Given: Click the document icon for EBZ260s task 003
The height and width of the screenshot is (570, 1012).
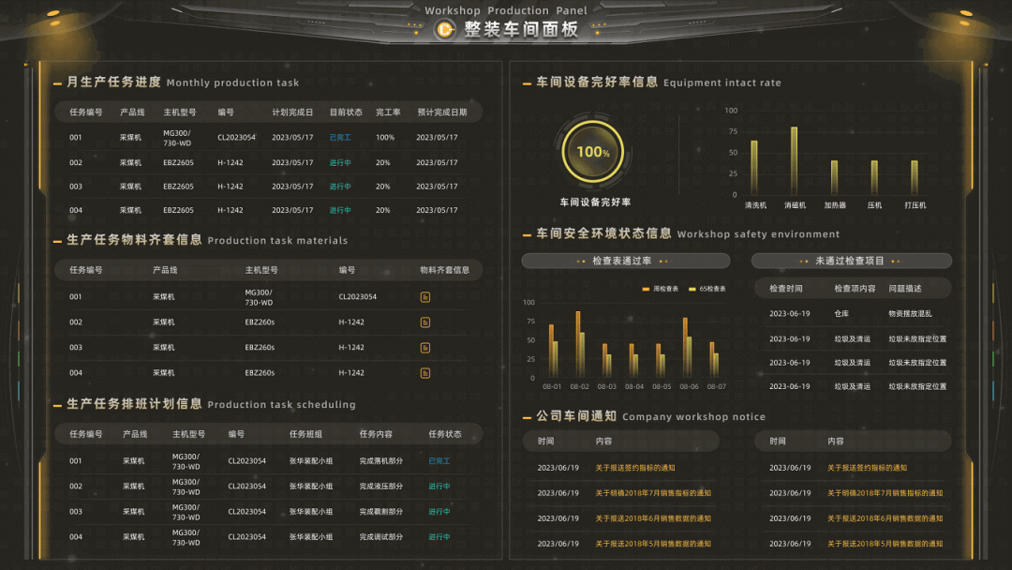Looking at the screenshot, I should (425, 346).
